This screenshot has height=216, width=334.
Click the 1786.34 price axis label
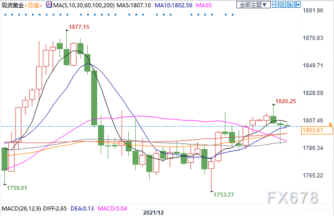313,148
